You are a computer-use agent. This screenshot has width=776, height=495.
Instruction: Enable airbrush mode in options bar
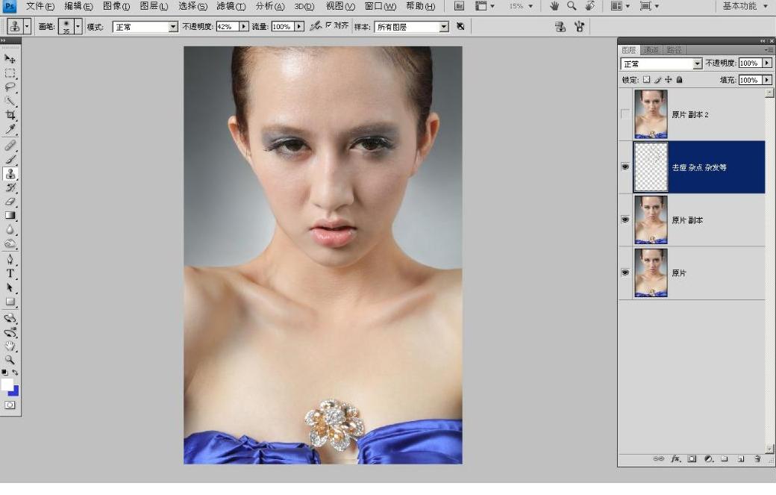tap(315, 26)
